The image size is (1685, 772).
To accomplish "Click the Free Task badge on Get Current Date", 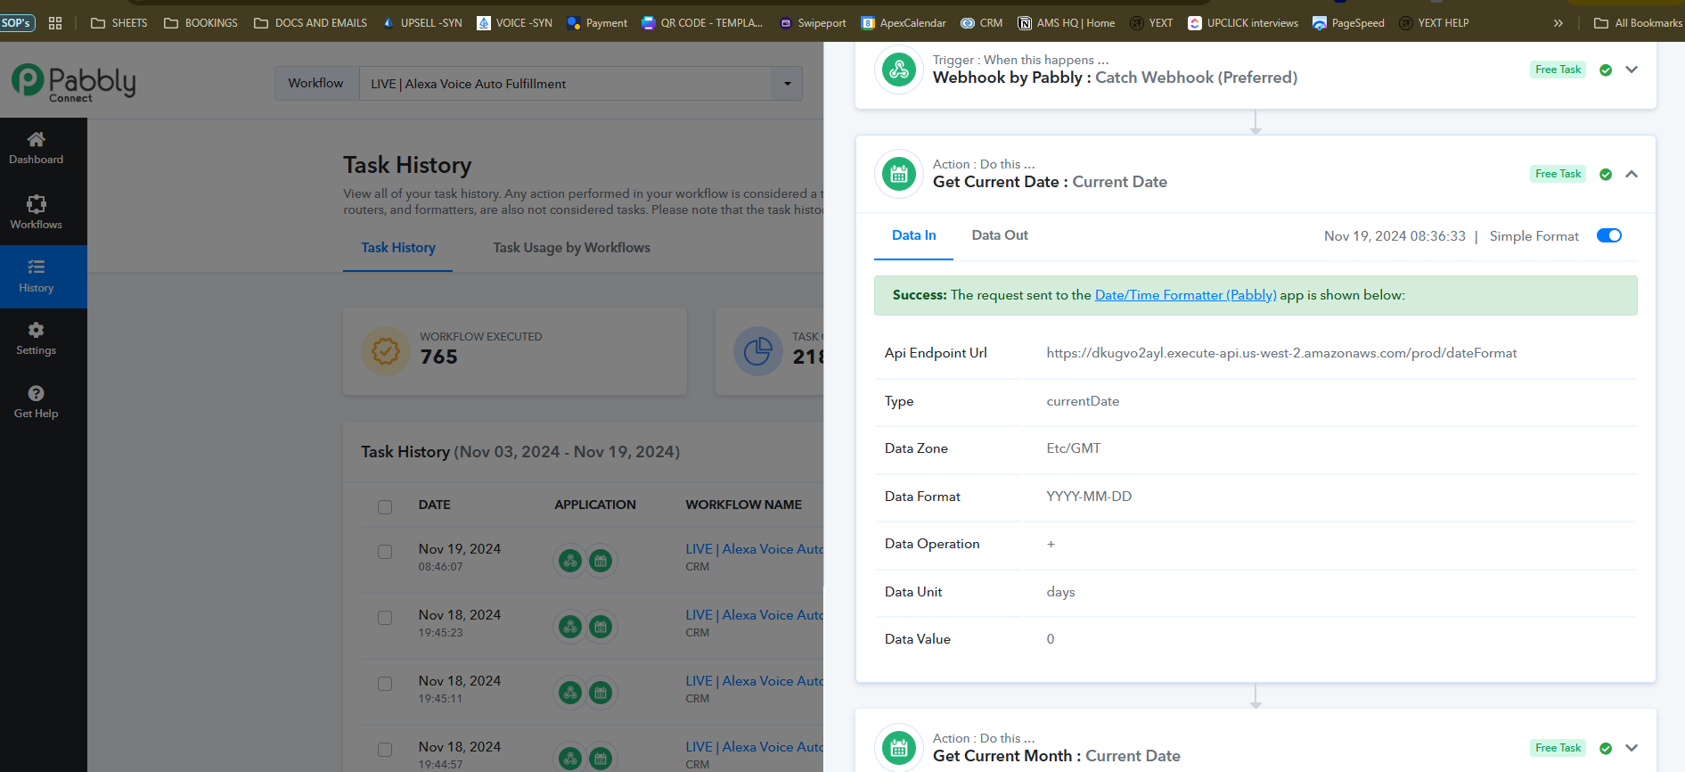I will (x=1558, y=174).
